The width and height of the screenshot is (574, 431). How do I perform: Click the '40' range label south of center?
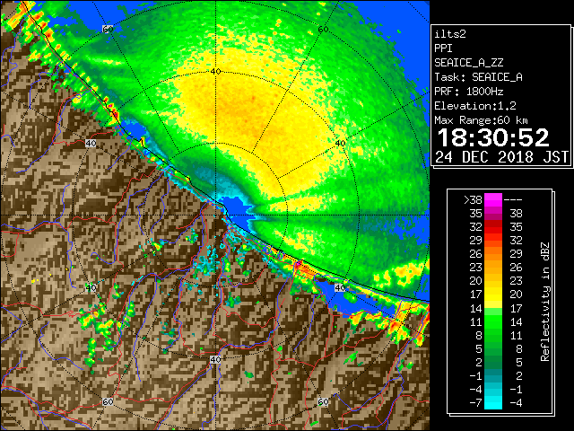pyautogui.click(x=215, y=359)
